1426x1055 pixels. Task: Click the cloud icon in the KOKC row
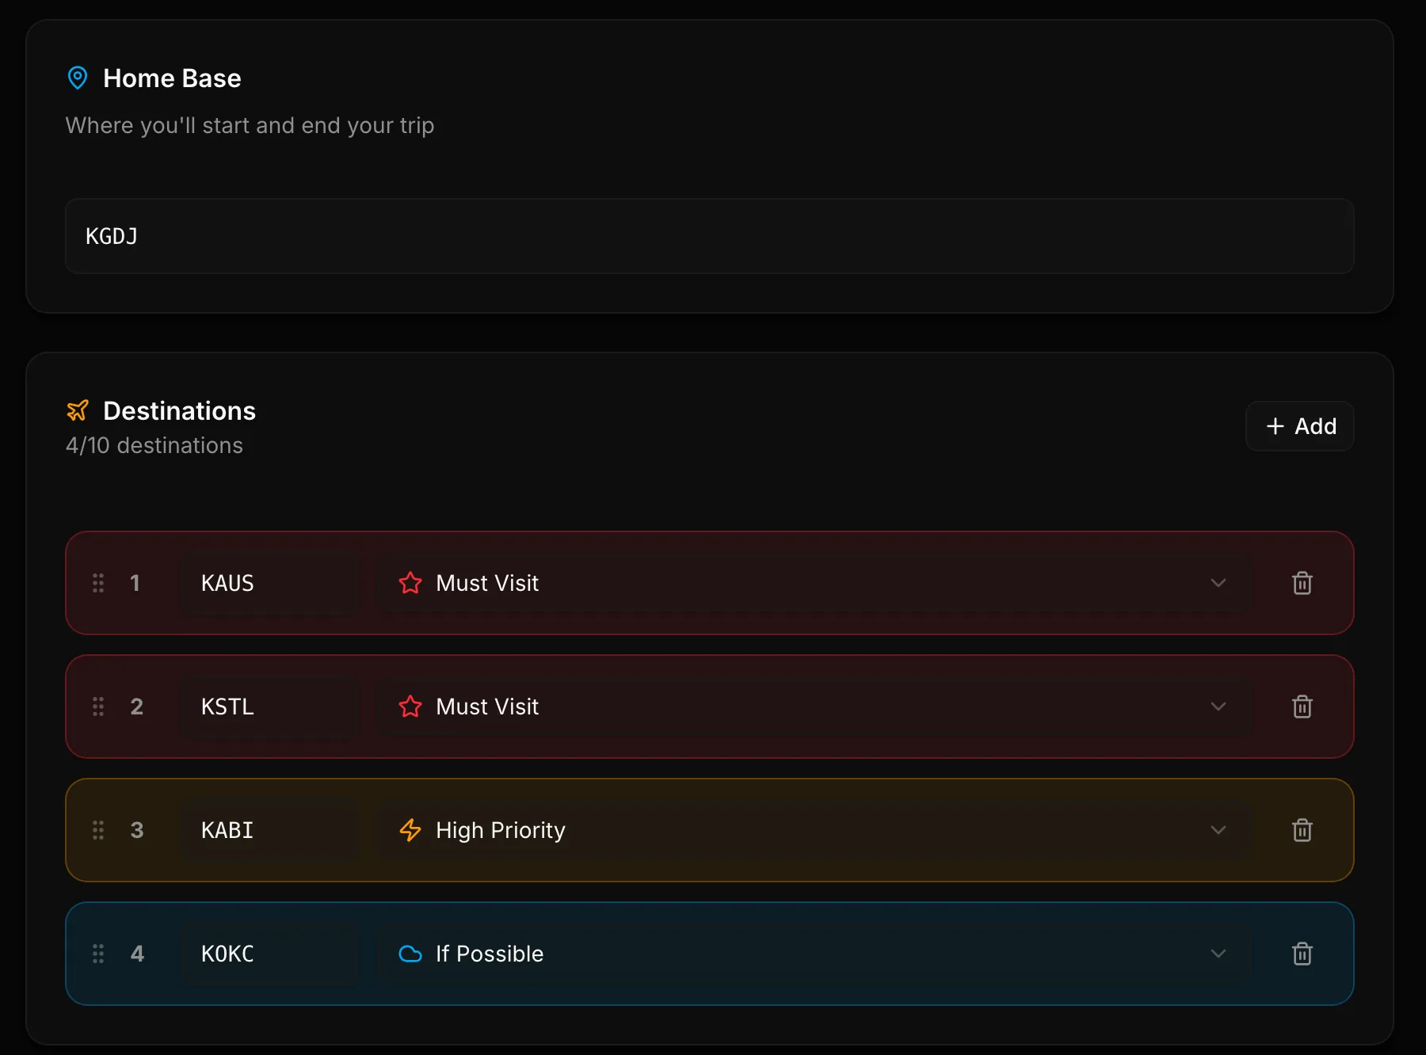point(410,954)
